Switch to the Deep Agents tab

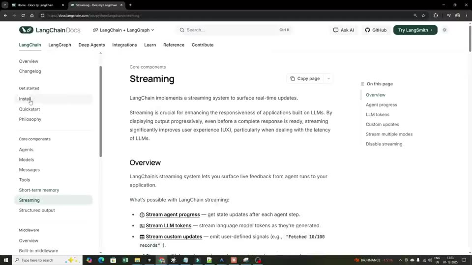91,45
